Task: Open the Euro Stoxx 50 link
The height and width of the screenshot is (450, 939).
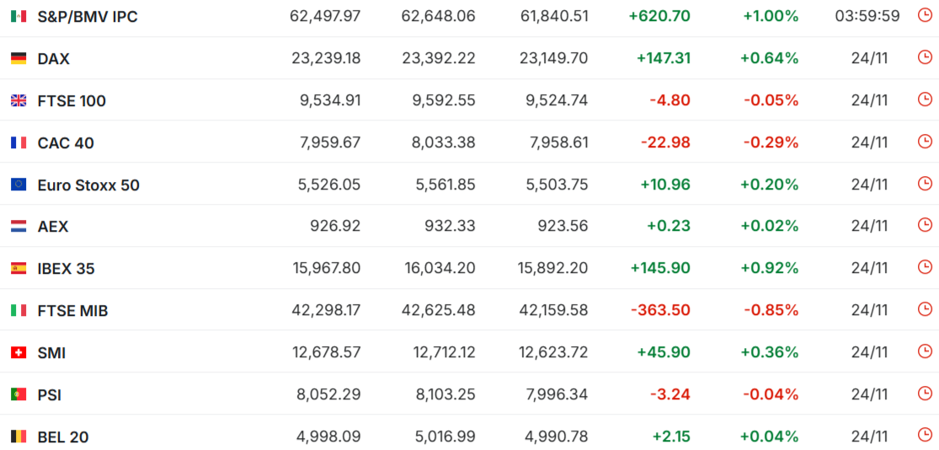Action: pos(88,185)
